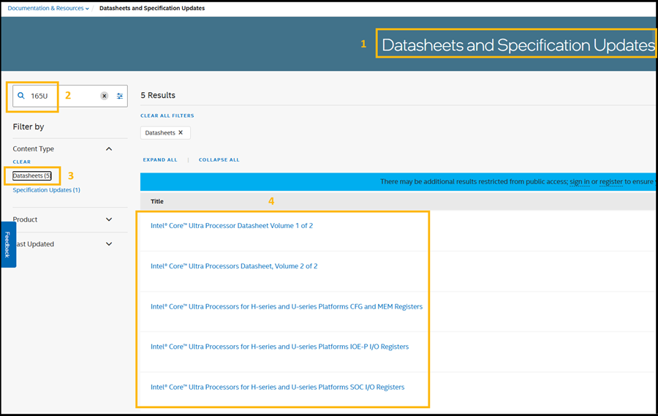Click Collapse All results
The width and height of the screenshot is (658, 416).
[x=219, y=159]
